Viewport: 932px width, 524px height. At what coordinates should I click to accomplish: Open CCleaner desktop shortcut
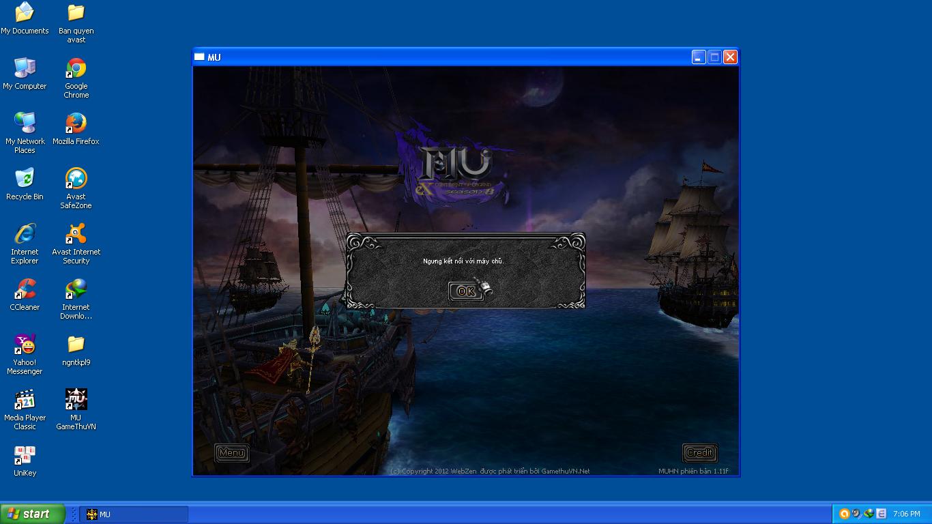25,295
